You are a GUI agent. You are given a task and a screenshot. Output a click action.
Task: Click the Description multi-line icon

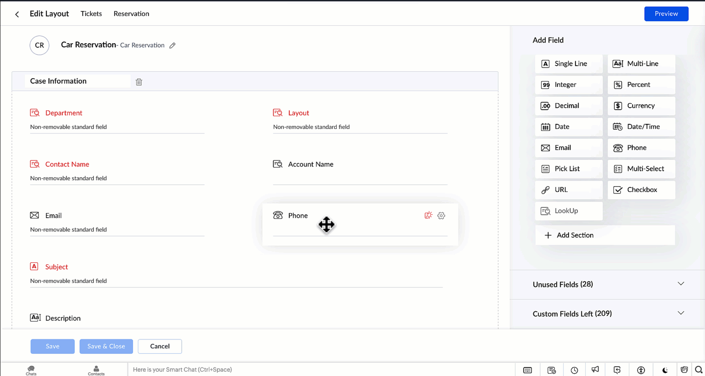click(x=35, y=318)
